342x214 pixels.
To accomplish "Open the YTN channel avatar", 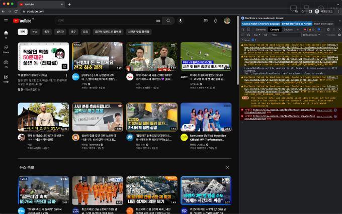I will (75, 77).
